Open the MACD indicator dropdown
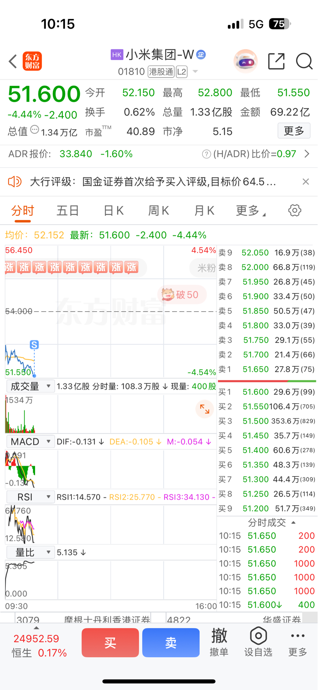The width and height of the screenshot is (318, 690). tap(31, 442)
